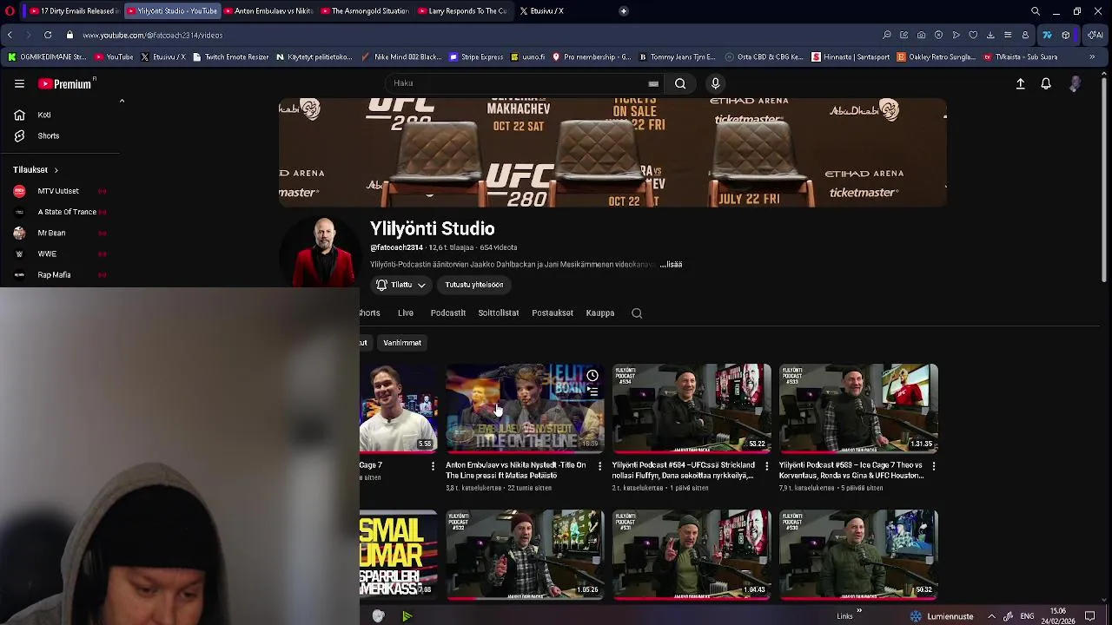
Task: Open options menu for Podcast #533 video
Action: point(933,466)
